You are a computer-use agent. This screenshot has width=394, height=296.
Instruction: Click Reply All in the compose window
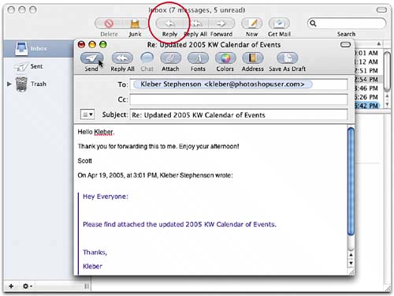[x=122, y=58]
